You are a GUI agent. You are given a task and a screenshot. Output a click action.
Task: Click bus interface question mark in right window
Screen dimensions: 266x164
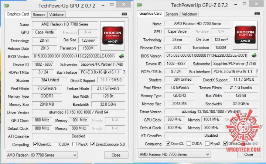257,71
